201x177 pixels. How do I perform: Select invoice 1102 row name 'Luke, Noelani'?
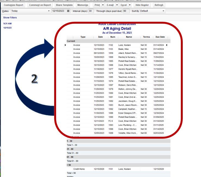click(124, 45)
